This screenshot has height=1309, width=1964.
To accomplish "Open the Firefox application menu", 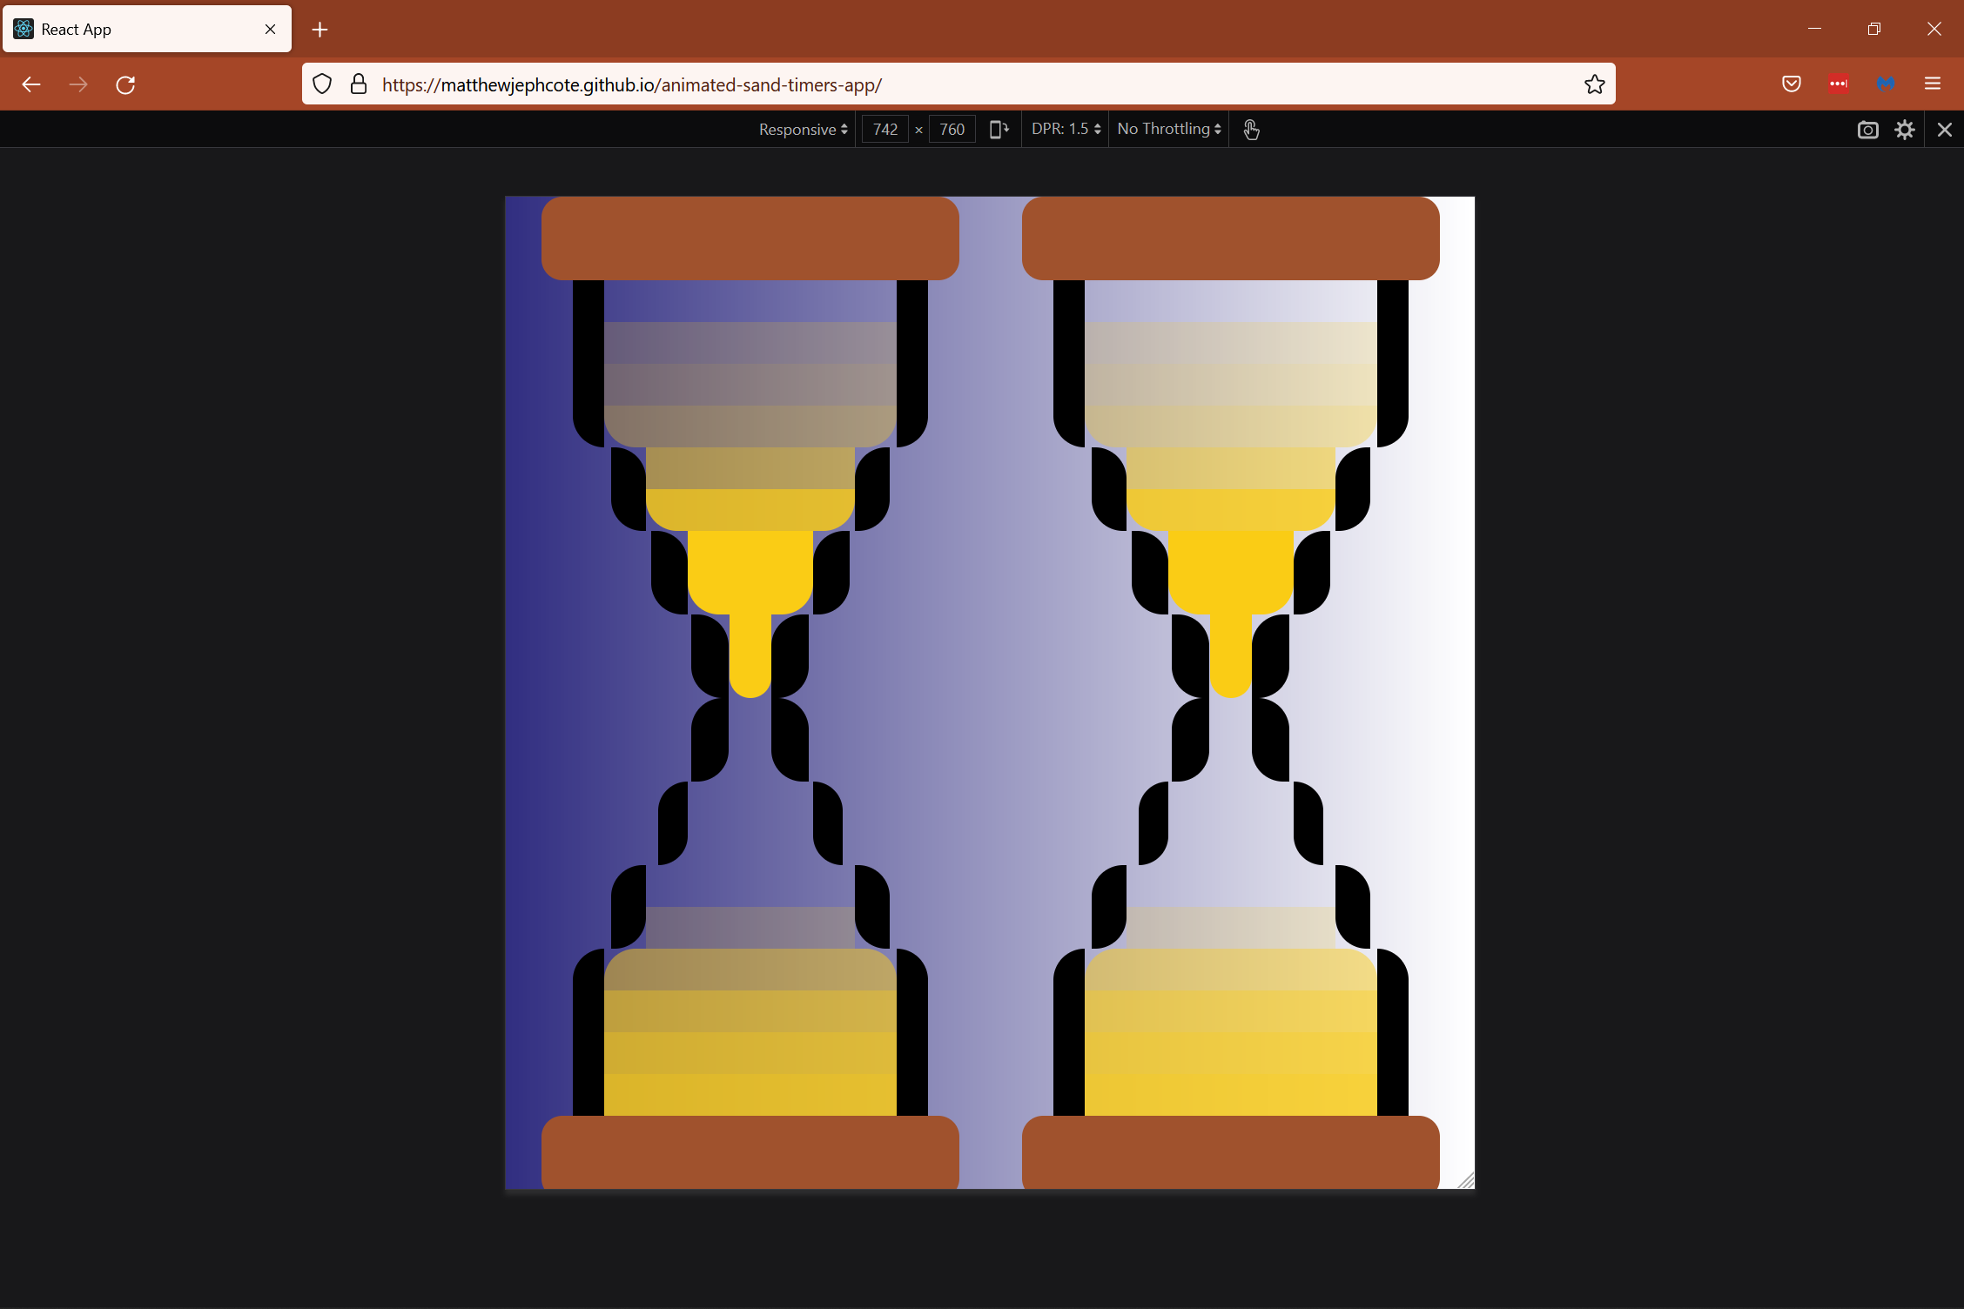I will [x=1932, y=84].
